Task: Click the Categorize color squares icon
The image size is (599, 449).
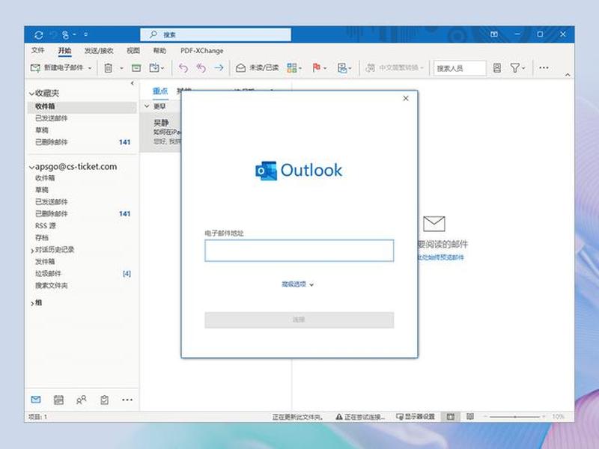Action: pyautogui.click(x=292, y=68)
